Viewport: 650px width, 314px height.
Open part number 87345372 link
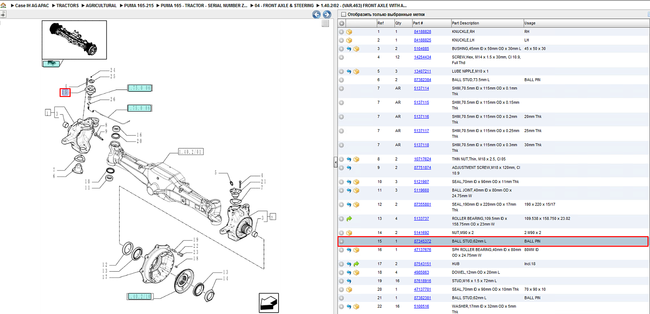click(422, 241)
